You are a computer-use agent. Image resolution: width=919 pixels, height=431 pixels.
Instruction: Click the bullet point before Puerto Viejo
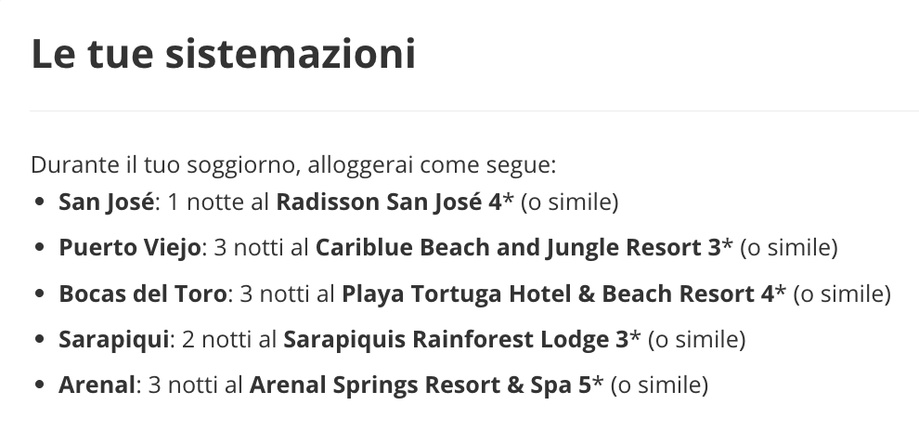pos(40,247)
